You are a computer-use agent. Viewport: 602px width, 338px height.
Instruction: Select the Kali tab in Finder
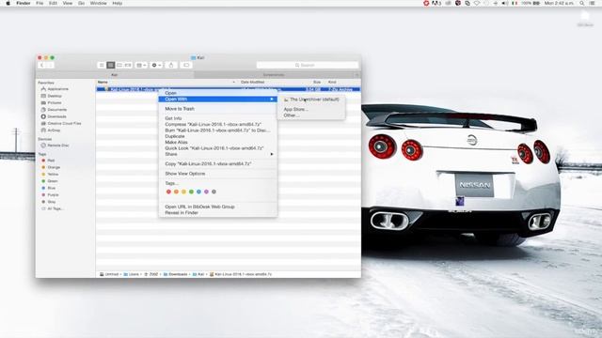pos(115,75)
